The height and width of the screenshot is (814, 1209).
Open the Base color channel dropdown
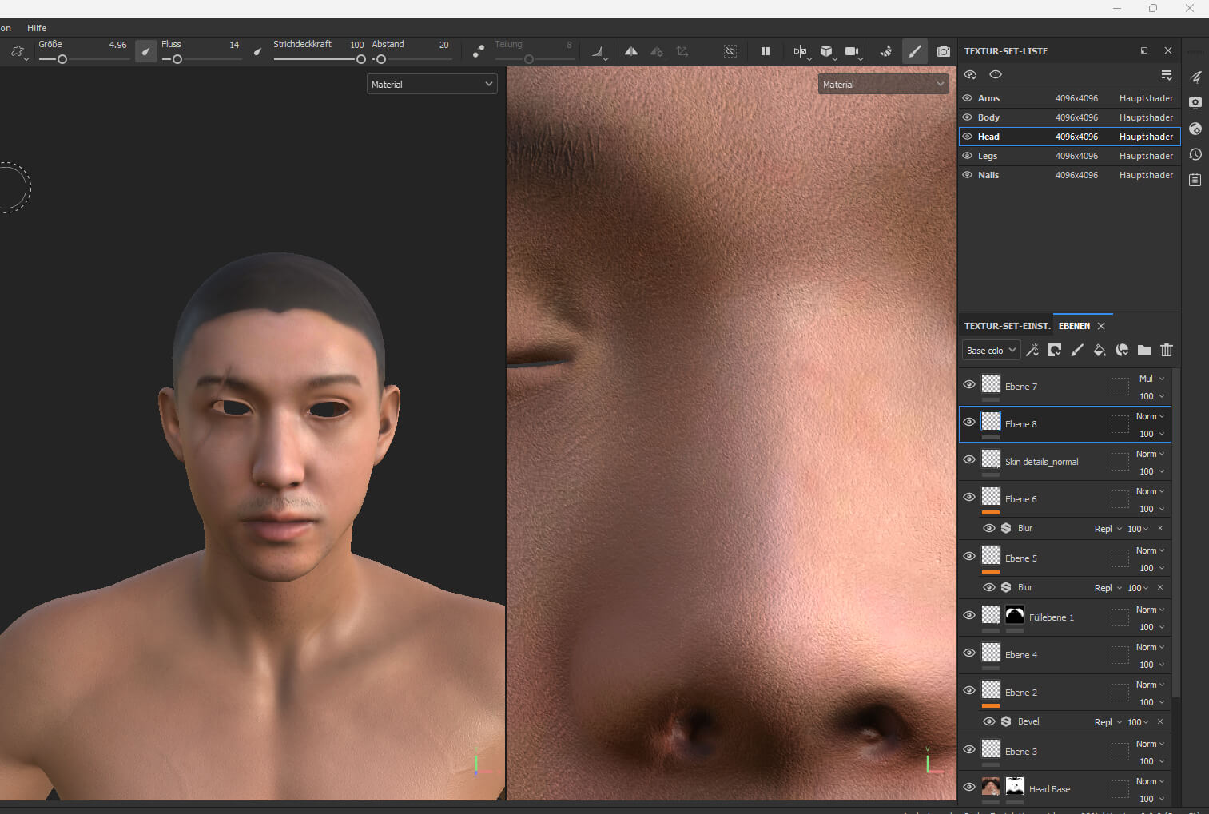991,350
